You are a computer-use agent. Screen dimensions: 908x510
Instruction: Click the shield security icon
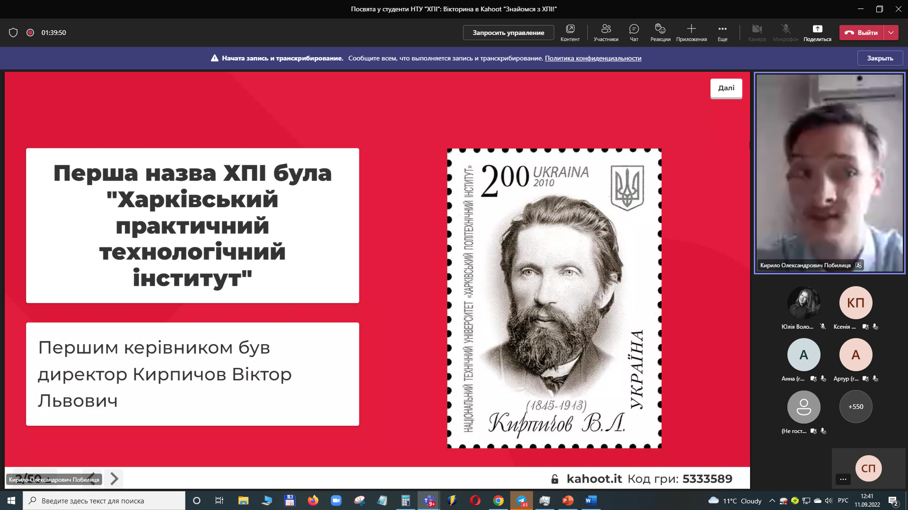coord(13,33)
